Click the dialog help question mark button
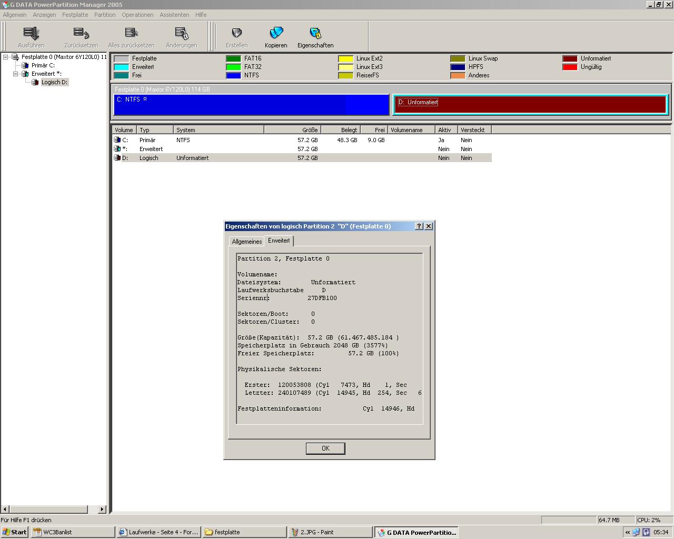 coord(419,226)
